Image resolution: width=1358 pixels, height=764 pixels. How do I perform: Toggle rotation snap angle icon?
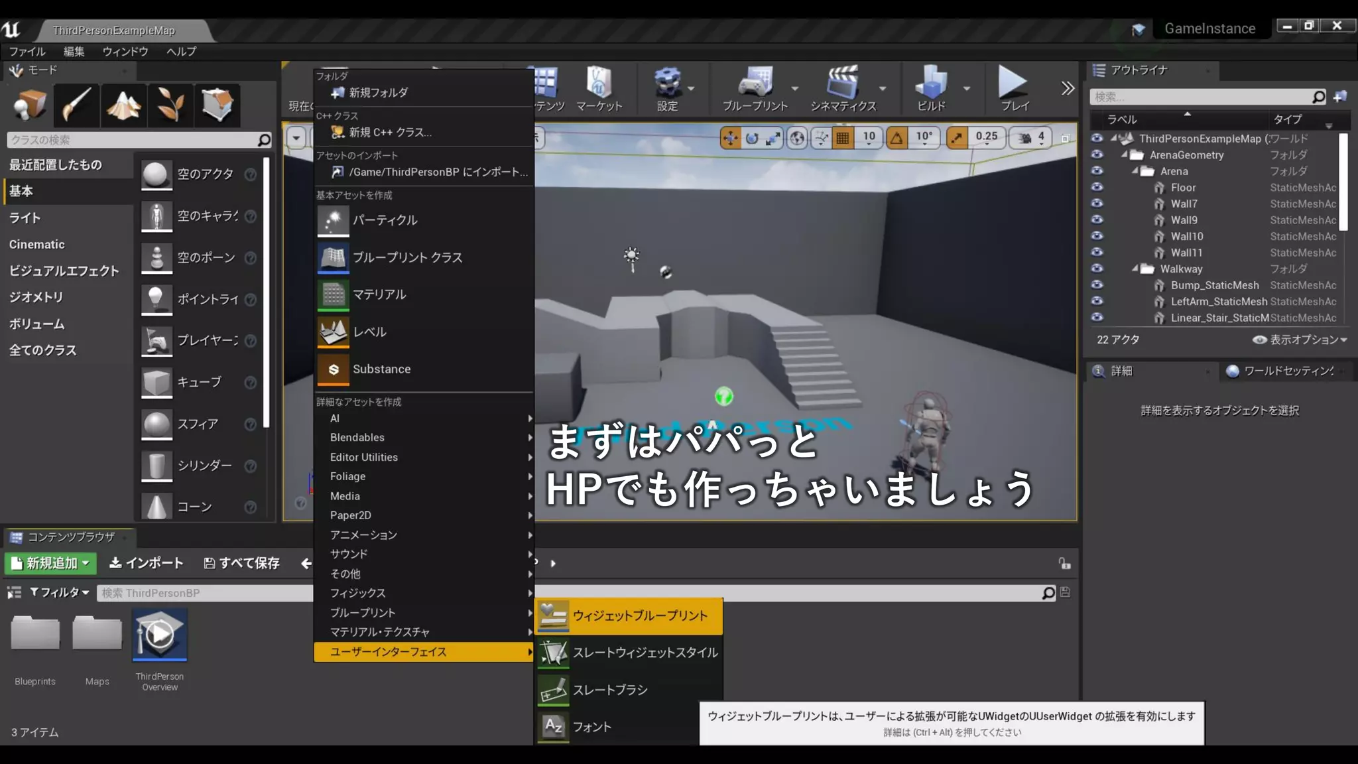click(896, 137)
